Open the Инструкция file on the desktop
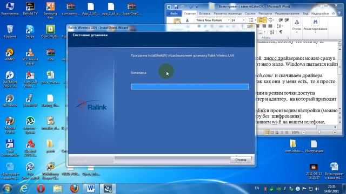 [314, 147]
